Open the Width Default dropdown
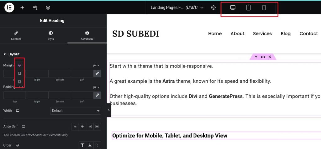This screenshot has height=149, width=321. [x=76, y=111]
